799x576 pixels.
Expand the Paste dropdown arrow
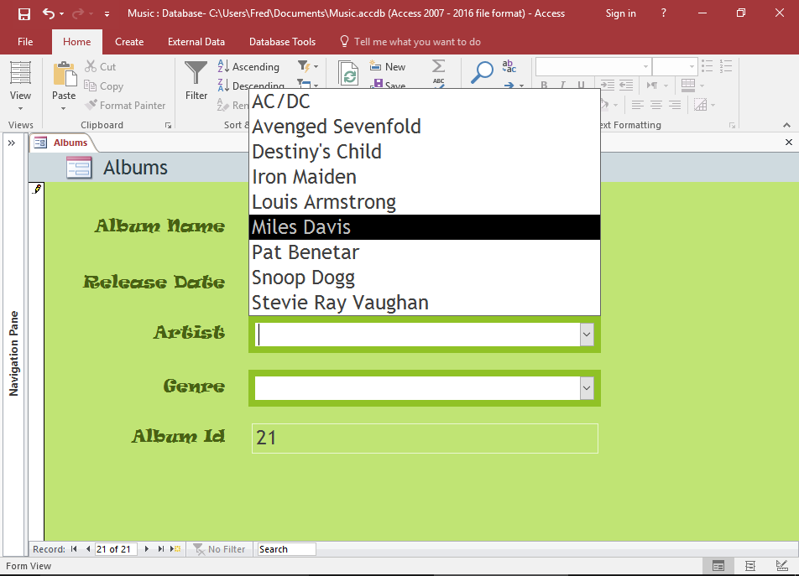tap(63, 108)
